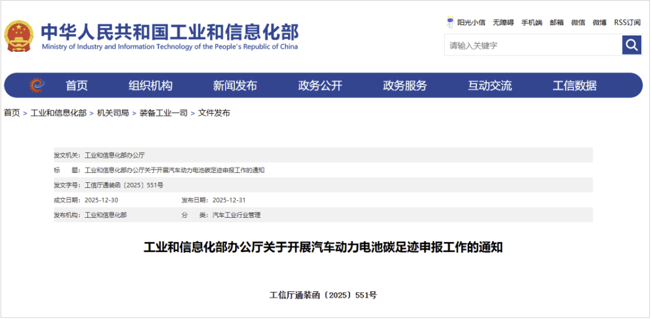
Task: Click the 分类 value 汽车工业行业管理
Action: [x=236, y=215]
